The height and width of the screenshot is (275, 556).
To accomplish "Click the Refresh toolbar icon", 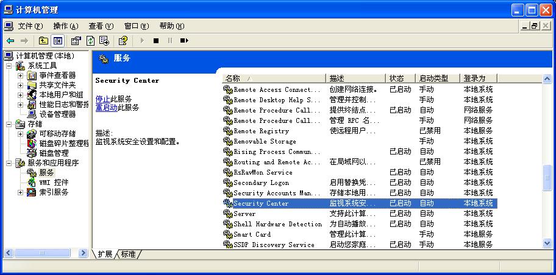I will coord(90,41).
